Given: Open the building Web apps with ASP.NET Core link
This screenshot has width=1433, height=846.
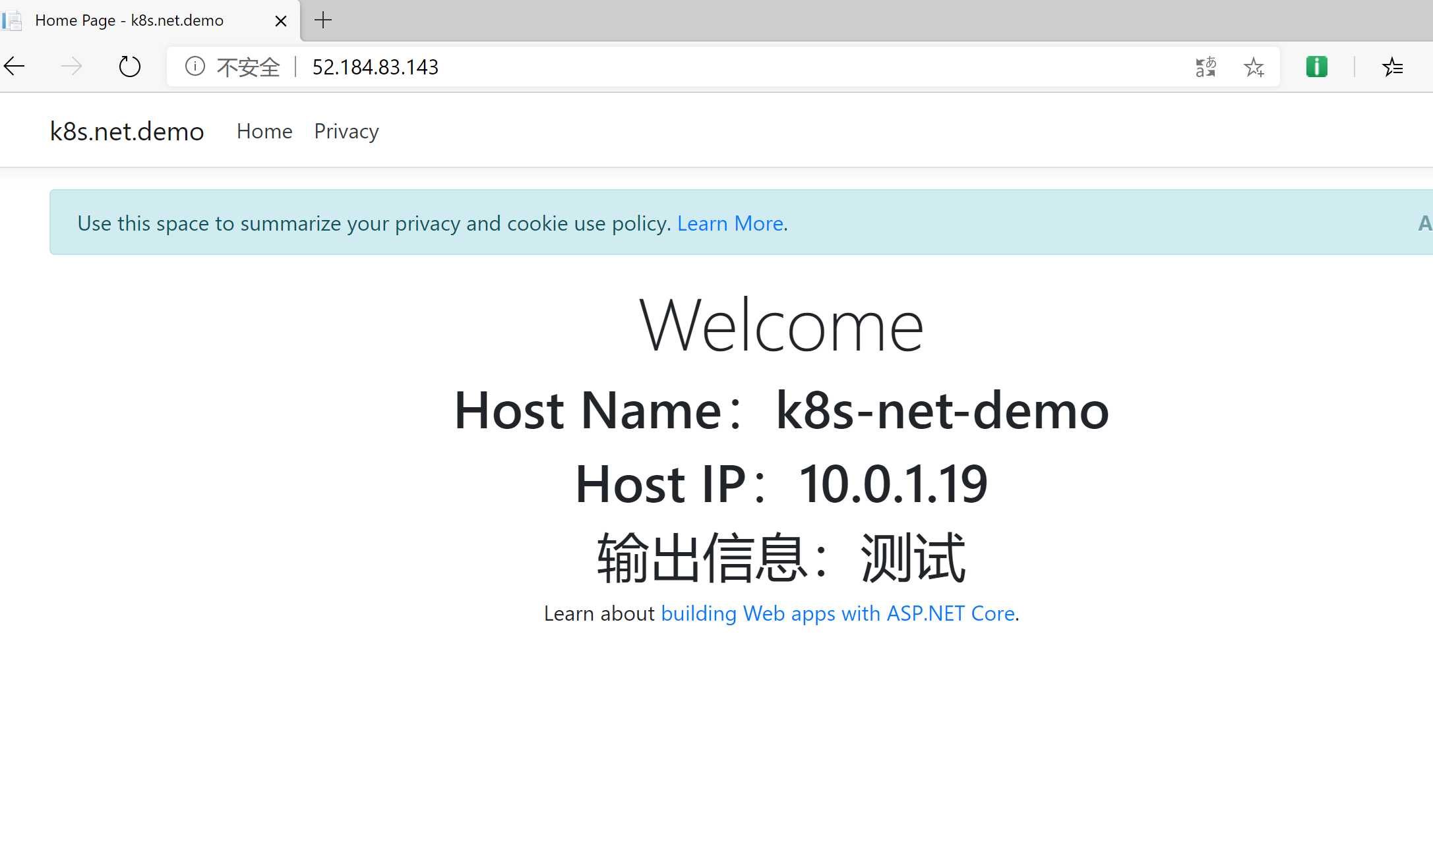Looking at the screenshot, I should tap(838, 613).
